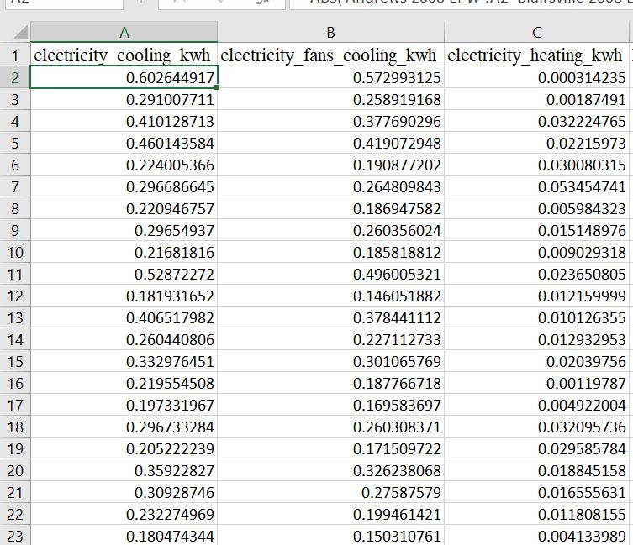Select cell with value 0.496005321
Image resolution: width=633 pixels, height=545 pixels.
coord(330,275)
